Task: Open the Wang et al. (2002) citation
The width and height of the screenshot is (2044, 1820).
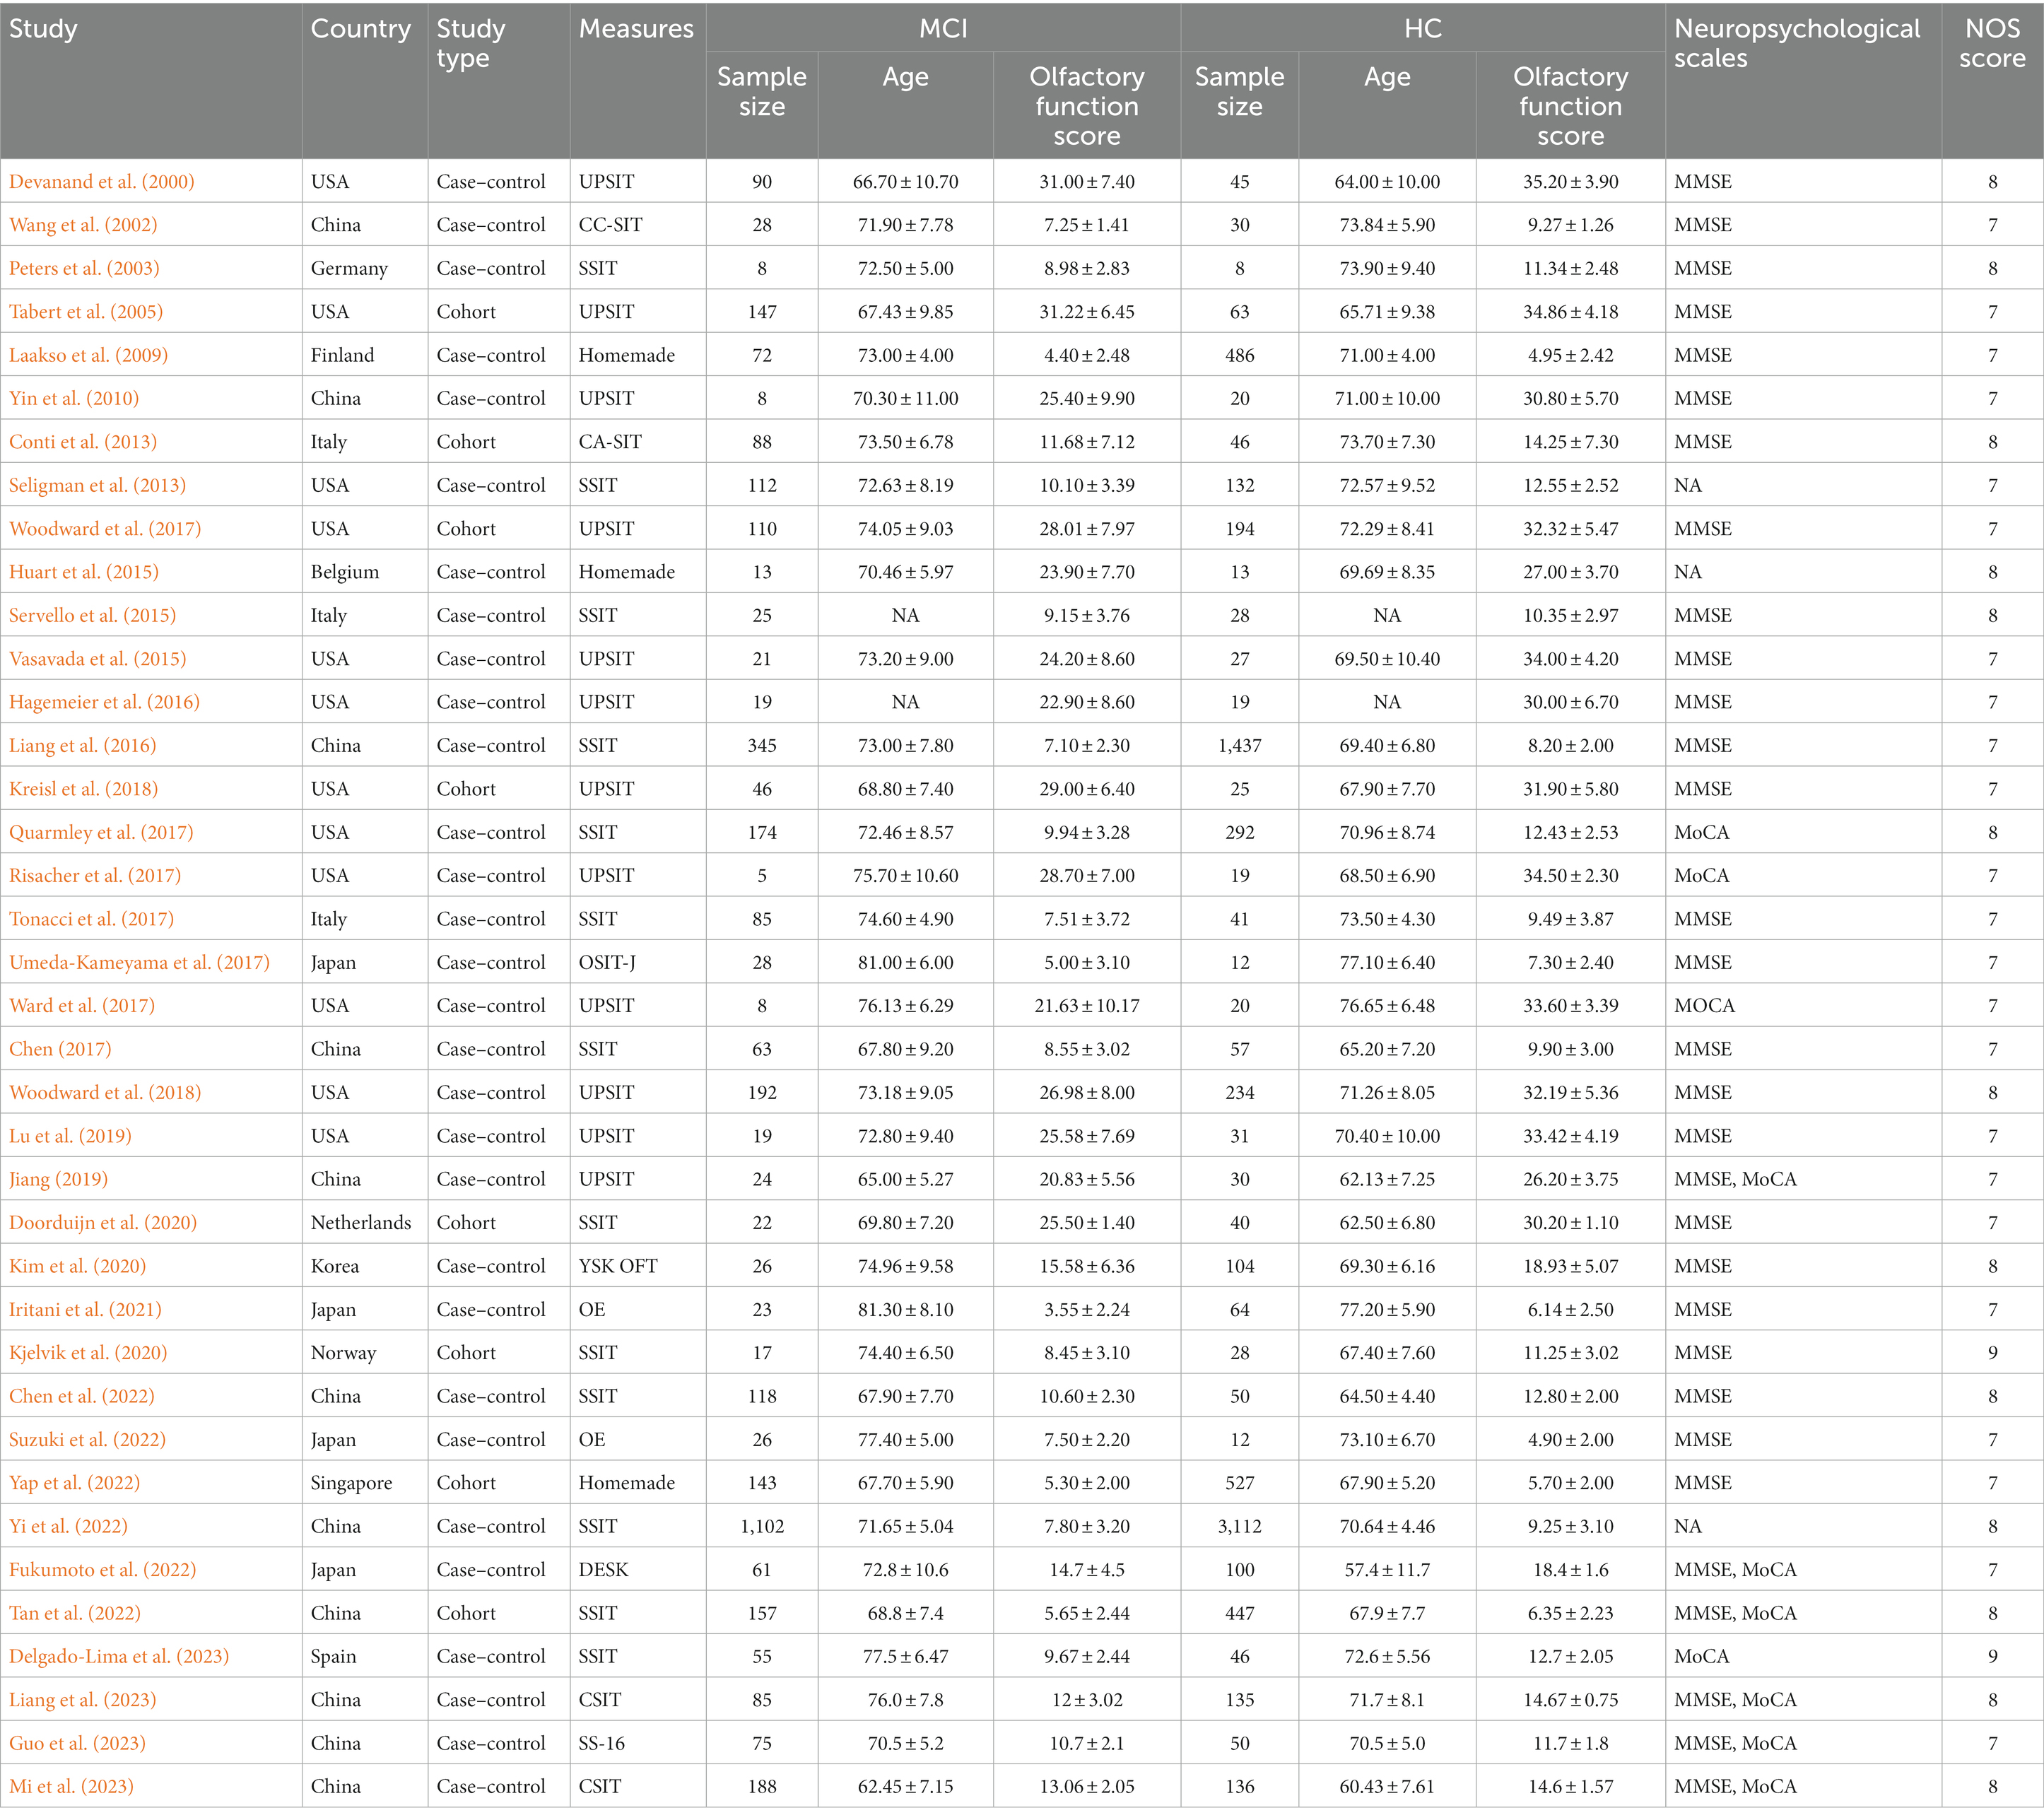Action: (83, 225)
